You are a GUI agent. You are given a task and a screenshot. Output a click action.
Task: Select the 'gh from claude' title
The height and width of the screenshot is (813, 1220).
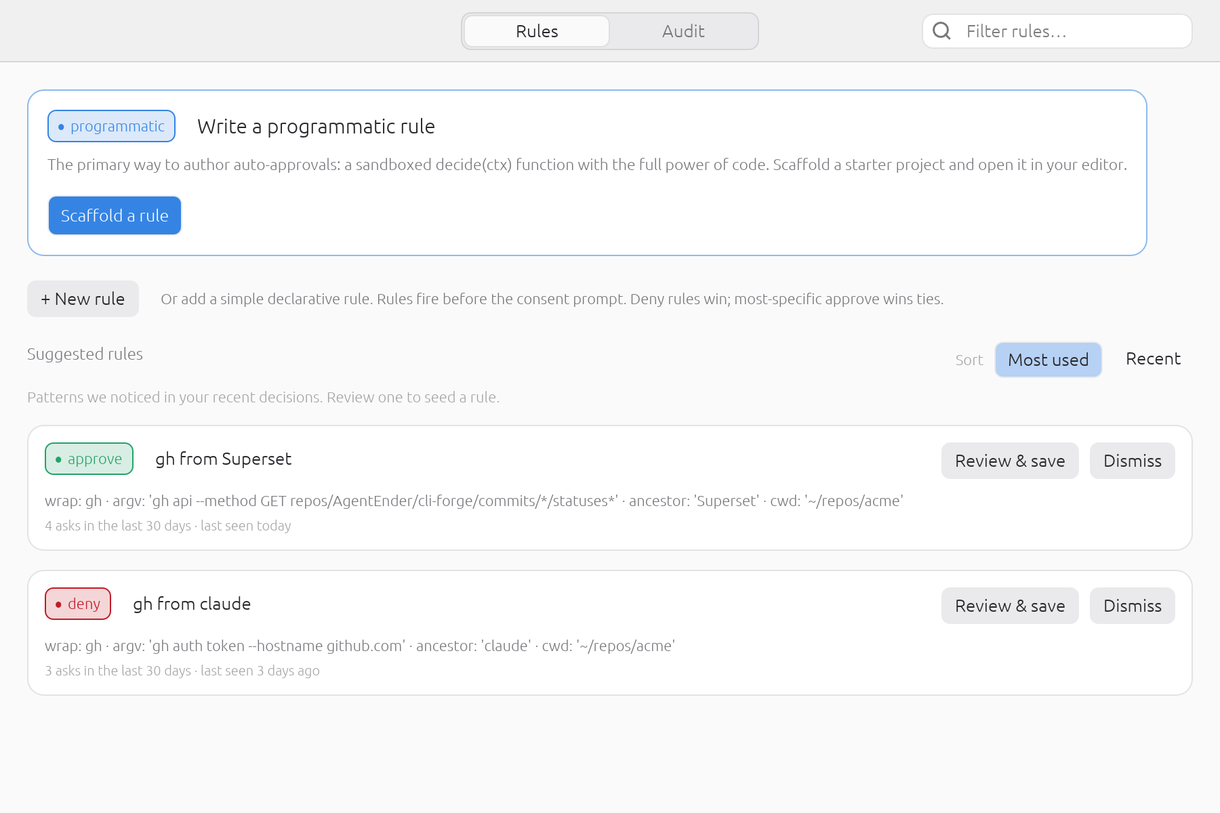(192, 604)
